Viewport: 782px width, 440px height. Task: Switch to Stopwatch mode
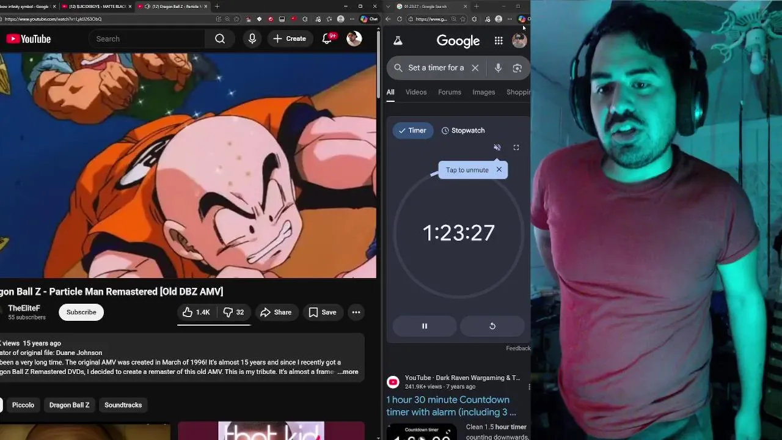click(x=463, y=130)
